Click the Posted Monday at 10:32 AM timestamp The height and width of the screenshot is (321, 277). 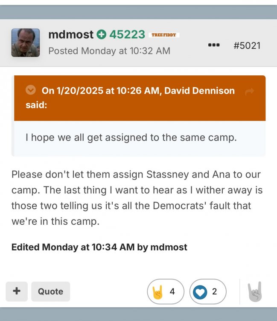[x=109, y=51]
